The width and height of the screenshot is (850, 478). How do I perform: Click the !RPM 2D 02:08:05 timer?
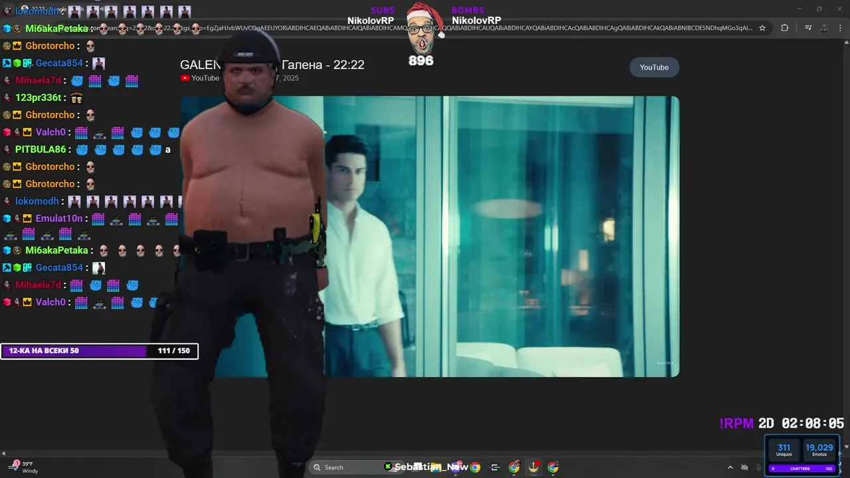click(x=782, y=424)
